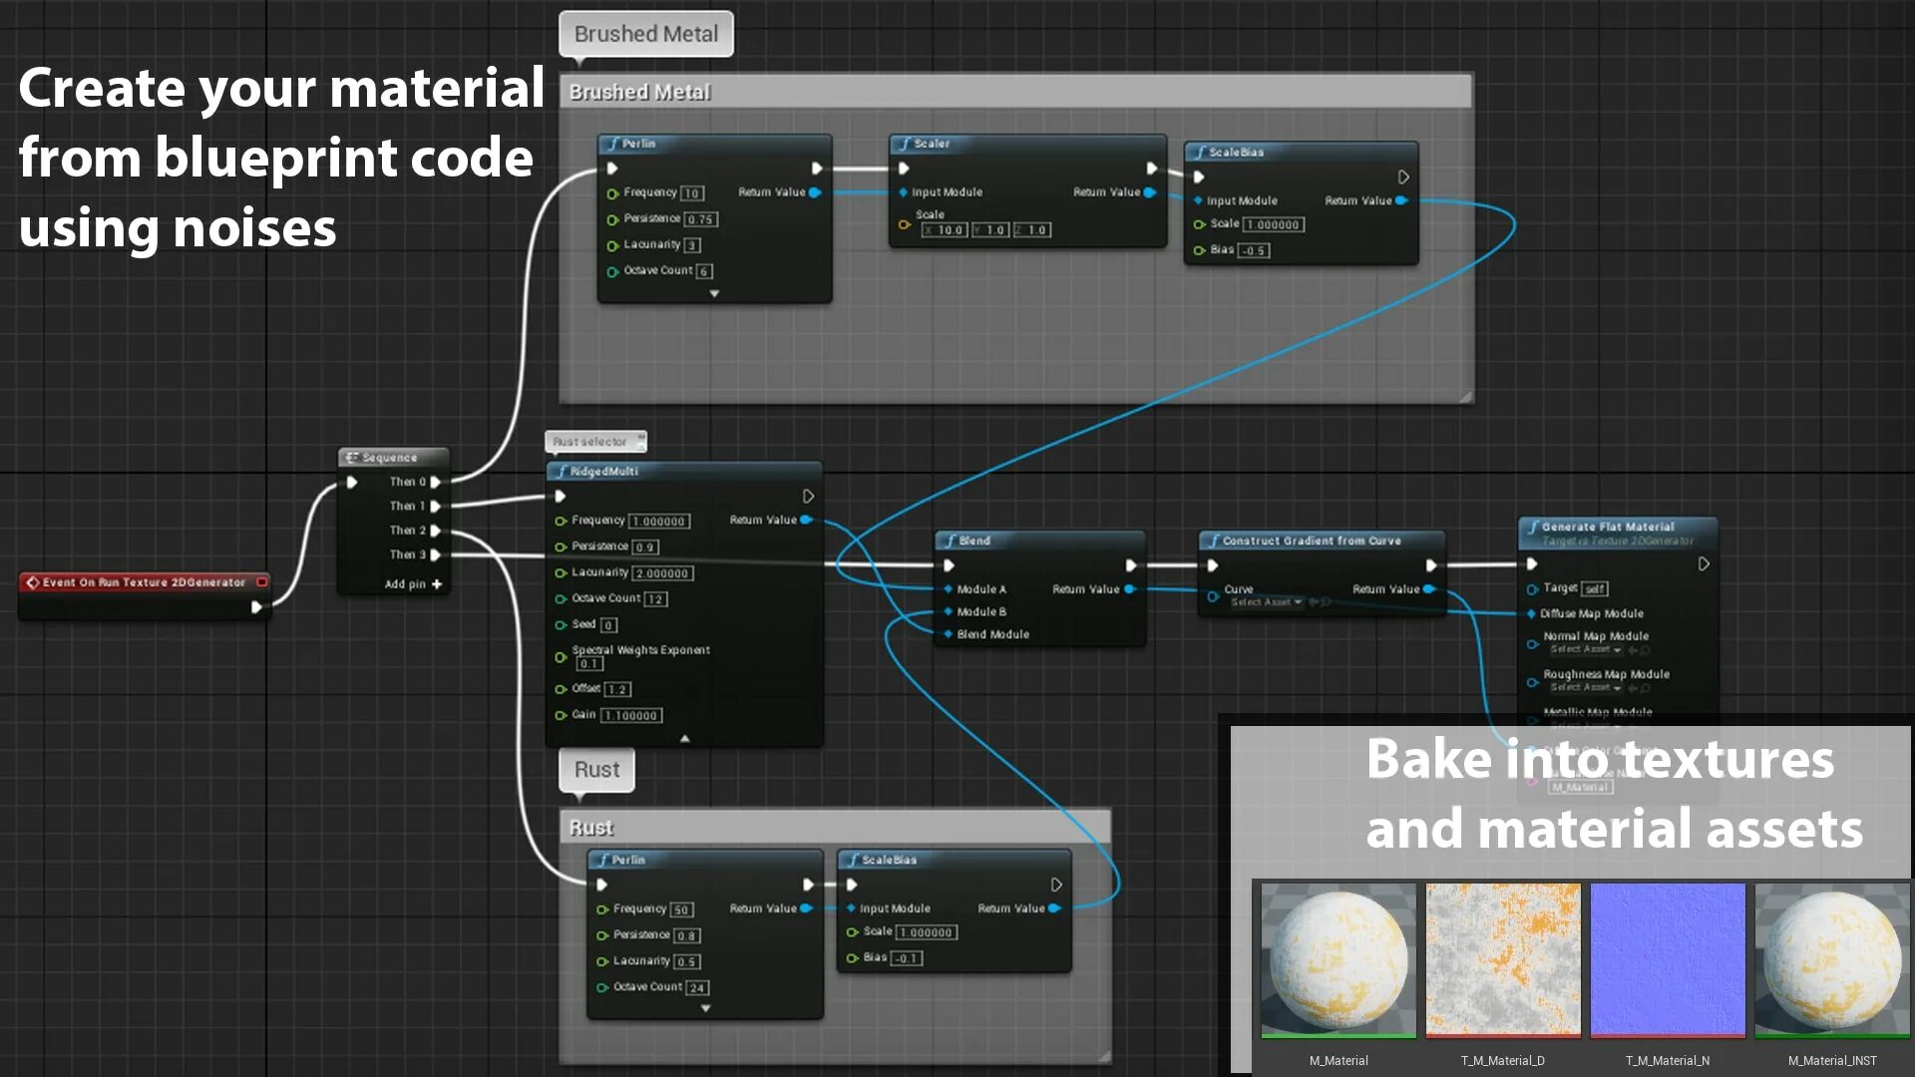This screenshot has height=1077, width=1915.
Task: Select the T_M_Material_N texture thumbnail
Action: (x=1667, y=959)
